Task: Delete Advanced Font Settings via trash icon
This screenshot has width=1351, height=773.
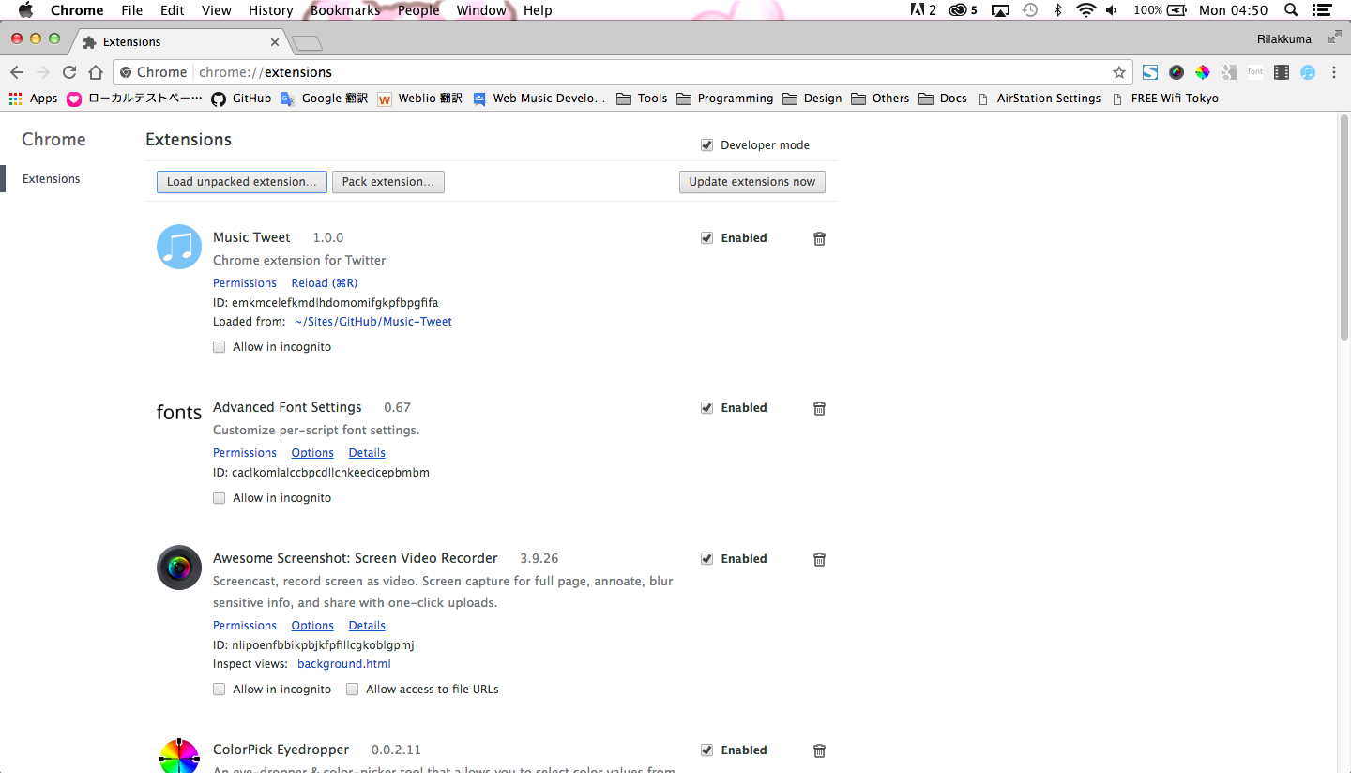Action: (819, 408)
